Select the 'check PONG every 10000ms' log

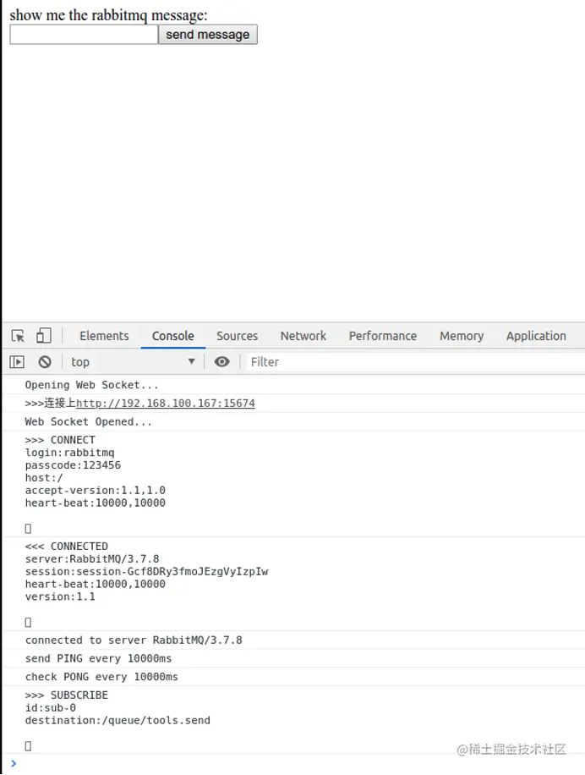[101, 677]
